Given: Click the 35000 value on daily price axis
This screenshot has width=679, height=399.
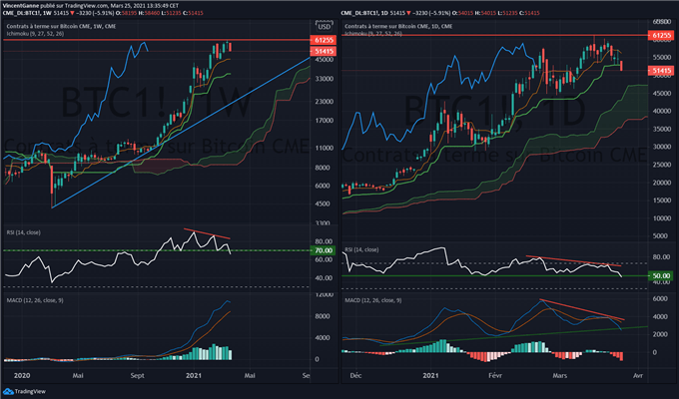Looking at the screenshot, I should click(661, 129).
